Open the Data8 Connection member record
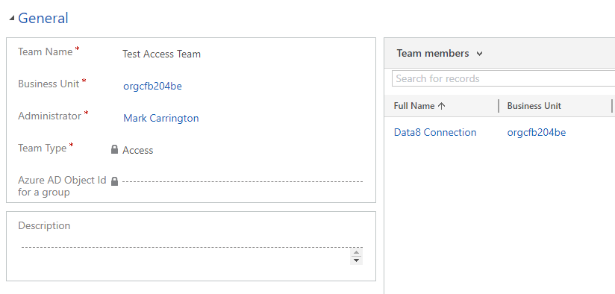 [x=435, y=133]
